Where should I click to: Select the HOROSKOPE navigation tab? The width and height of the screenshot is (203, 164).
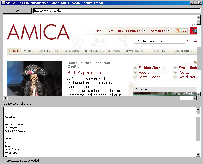pos(94,51)
